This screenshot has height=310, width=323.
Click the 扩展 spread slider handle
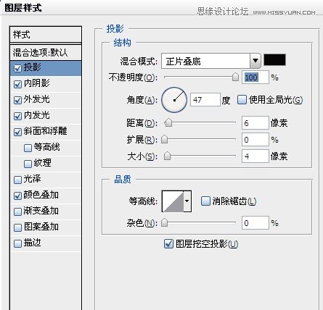coord(165,139)
